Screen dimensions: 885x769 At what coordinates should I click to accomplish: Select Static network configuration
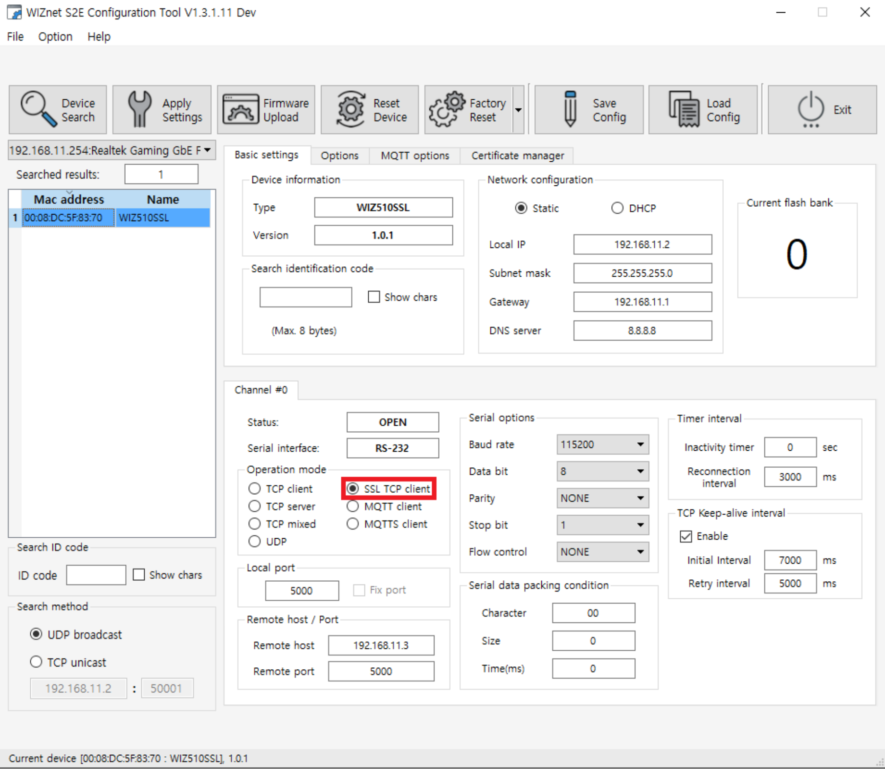pyautogui.click(x=521, y=208)
